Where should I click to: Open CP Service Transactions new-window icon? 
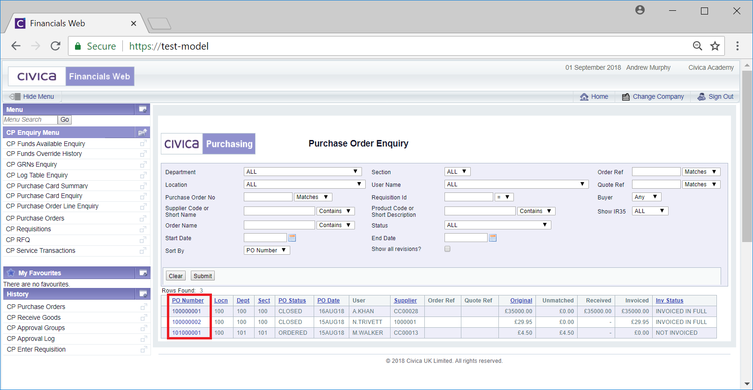pyautogui.click(x=143, y=250)
